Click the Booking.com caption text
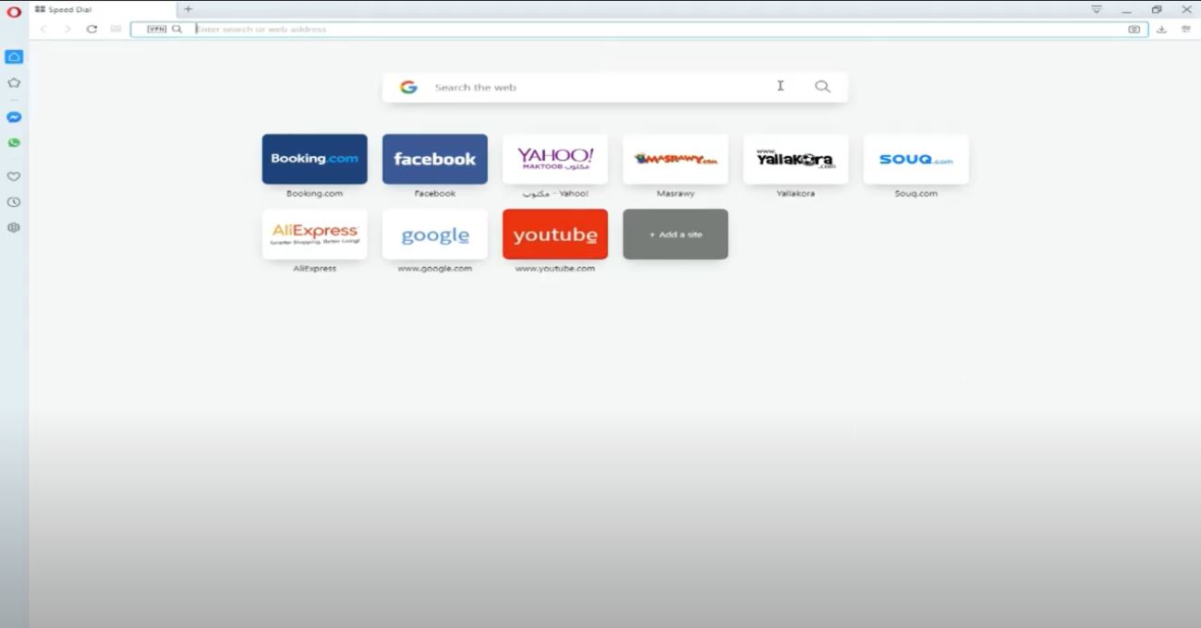This screenshot has height=628, width=1201. click(315, 194)
